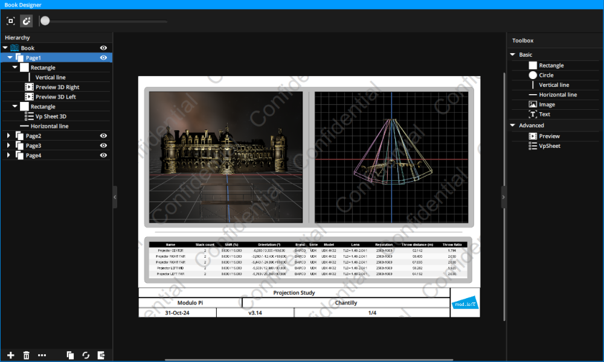Select Page1 in the hierarchy
Viewport: 604px width, 362px height.
[x=56, y=57]
